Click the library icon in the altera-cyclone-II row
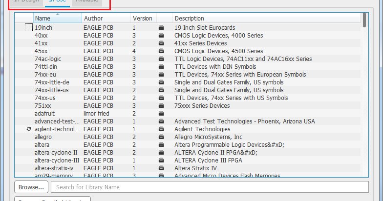The image size is (383, 201). pyautogui.click(x=161, y=152)
